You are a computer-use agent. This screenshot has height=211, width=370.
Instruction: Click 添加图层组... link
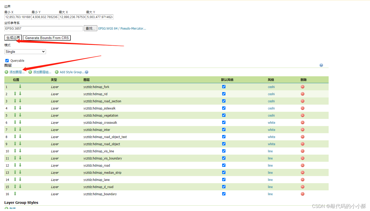point(42,72)
